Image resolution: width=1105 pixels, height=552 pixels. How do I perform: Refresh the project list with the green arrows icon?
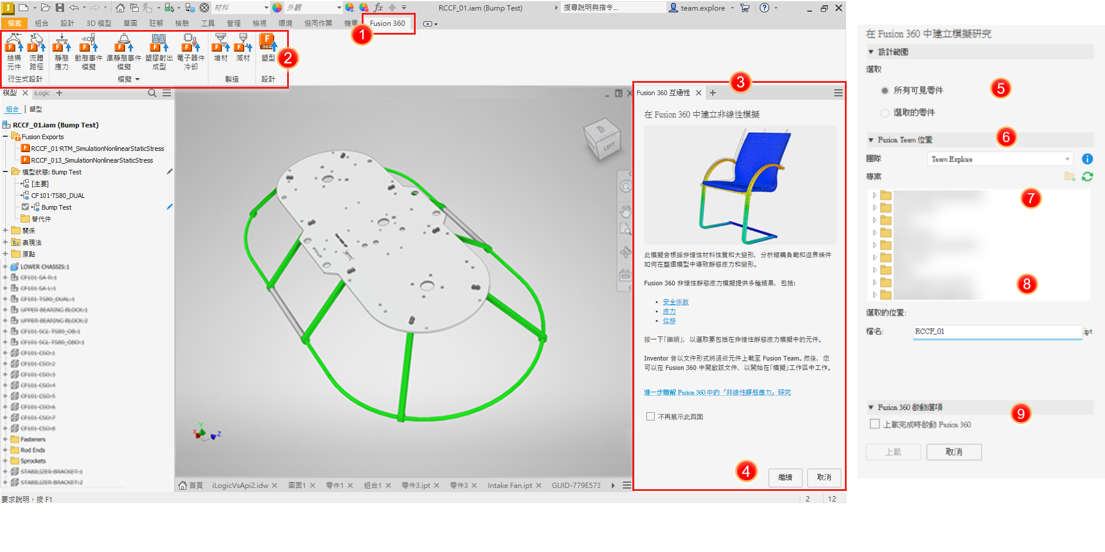pyautogui.click(x=1087, y=176)
